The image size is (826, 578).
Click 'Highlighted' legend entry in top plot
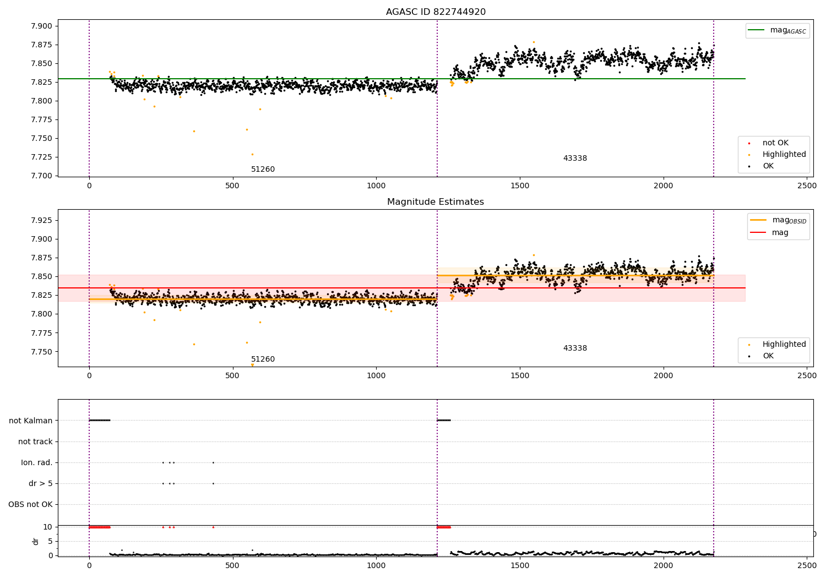(784, 155)
